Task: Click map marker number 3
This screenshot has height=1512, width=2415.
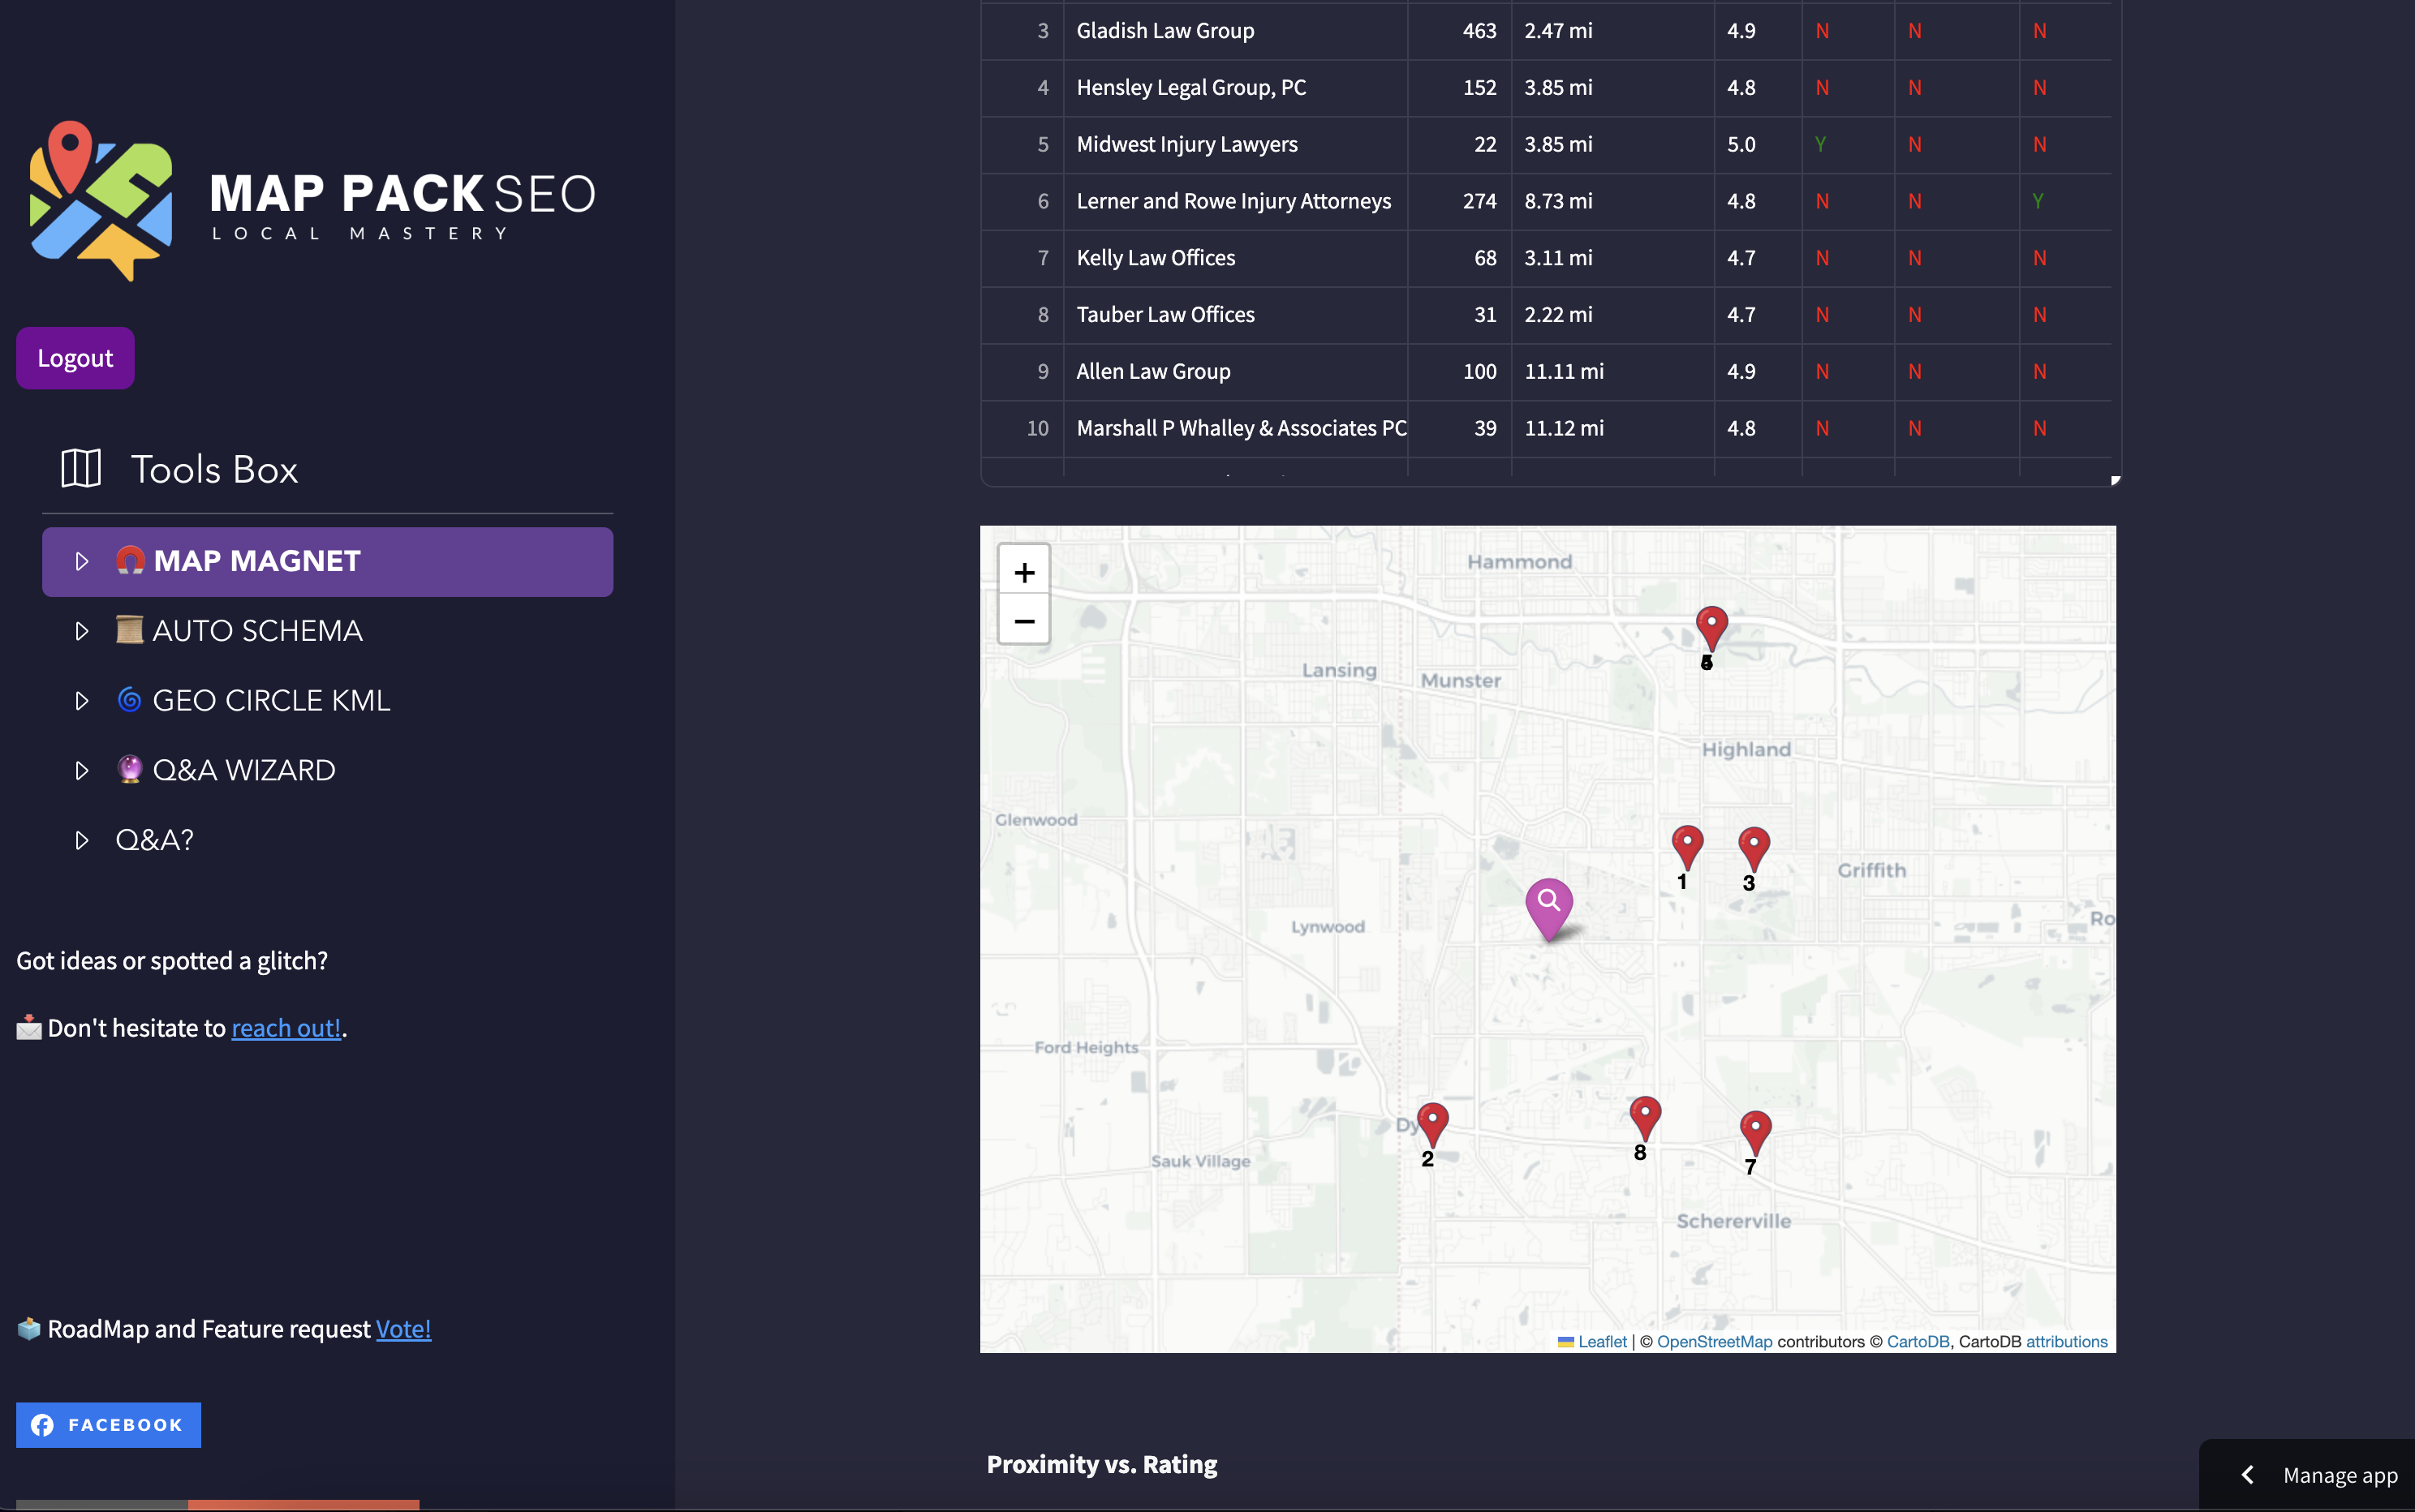Action: click(1754, 849)
